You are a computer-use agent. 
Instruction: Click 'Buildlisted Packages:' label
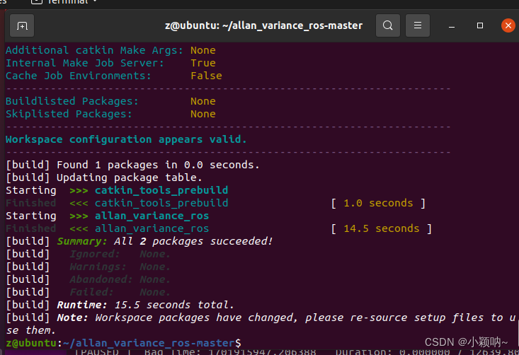point(72,101)
